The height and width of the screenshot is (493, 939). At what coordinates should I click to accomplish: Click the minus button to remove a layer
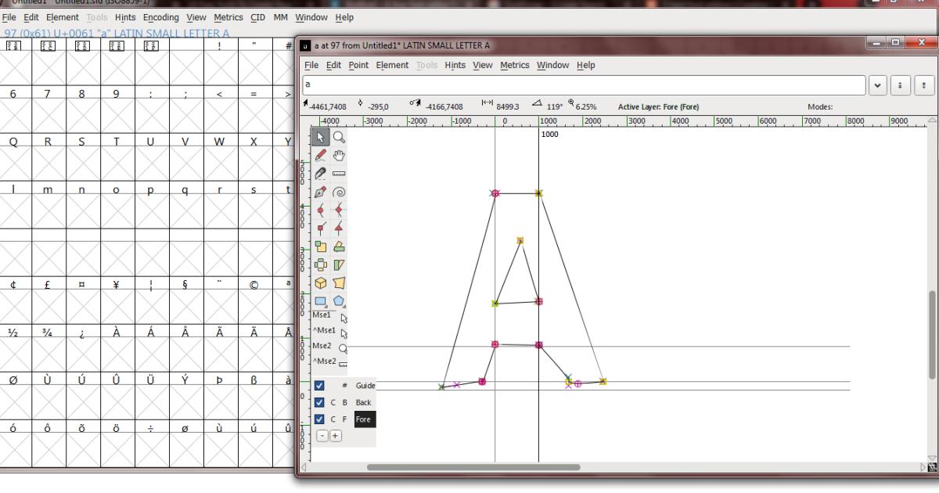pos(322,436)
